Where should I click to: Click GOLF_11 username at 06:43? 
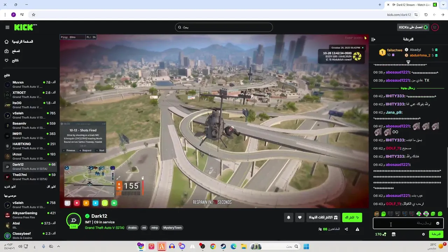point(393,204)
